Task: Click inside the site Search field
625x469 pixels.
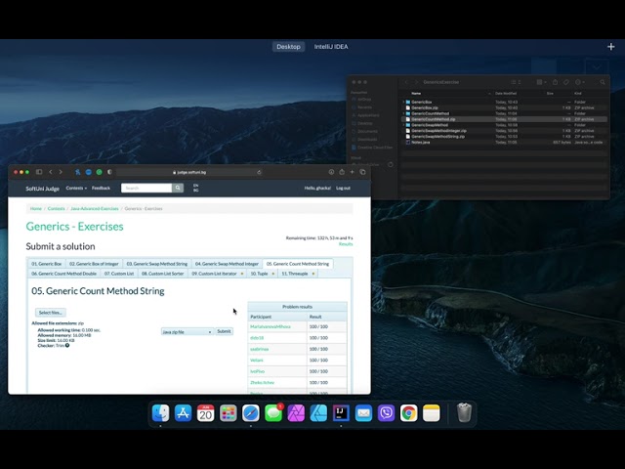Action: pyautogui.click(x=146, y=188)
